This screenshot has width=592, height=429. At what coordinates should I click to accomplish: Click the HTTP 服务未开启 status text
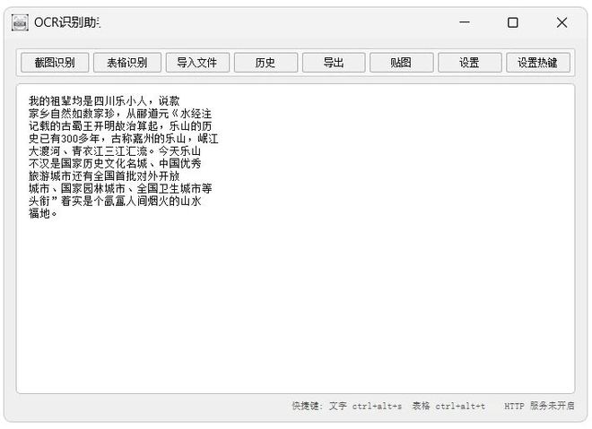539,406
